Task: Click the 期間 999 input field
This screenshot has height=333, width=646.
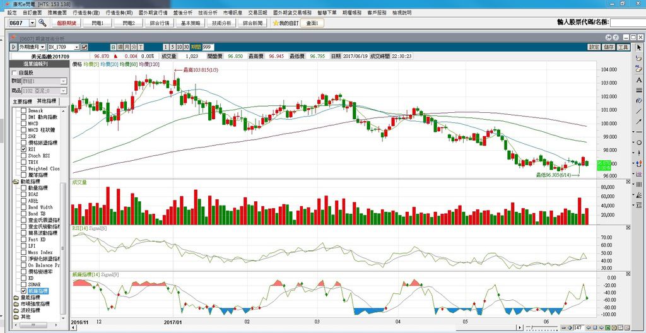Action: 208,47
